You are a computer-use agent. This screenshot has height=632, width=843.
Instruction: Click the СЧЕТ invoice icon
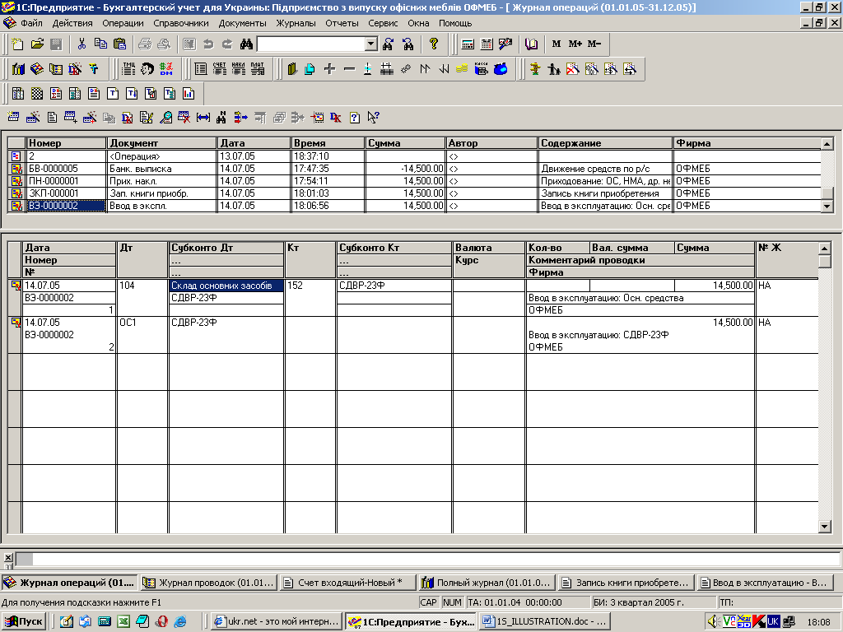point(219,69)
